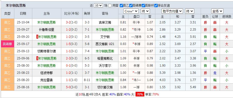Click the 日期 column header
This screenshot has width=233, height=98.
23,13
